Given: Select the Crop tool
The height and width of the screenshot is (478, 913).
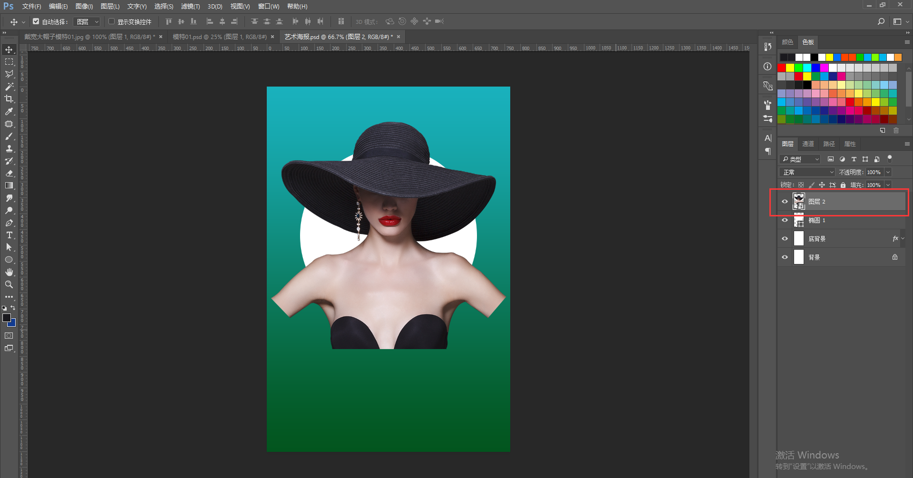Looking at the screenshot, I should pos(9,99).
